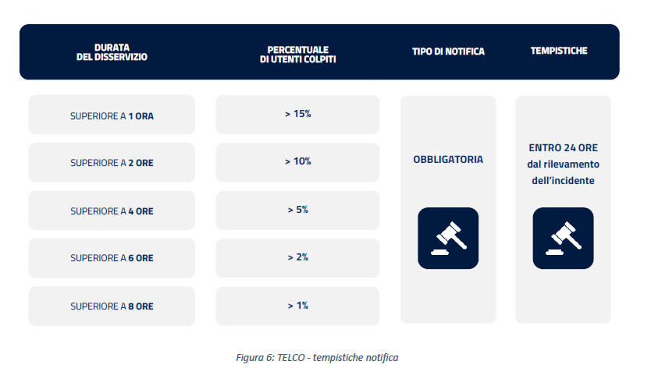Click the OBBLIGATORIA label
651x368 pixels.
point(448,160)
